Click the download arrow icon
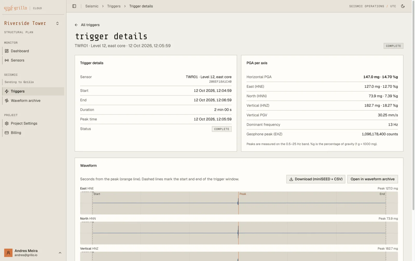415x261 pixels. pyautogui.click(x=291, y=179)
